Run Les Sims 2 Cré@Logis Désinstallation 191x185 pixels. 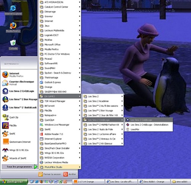tap(149, 125)
